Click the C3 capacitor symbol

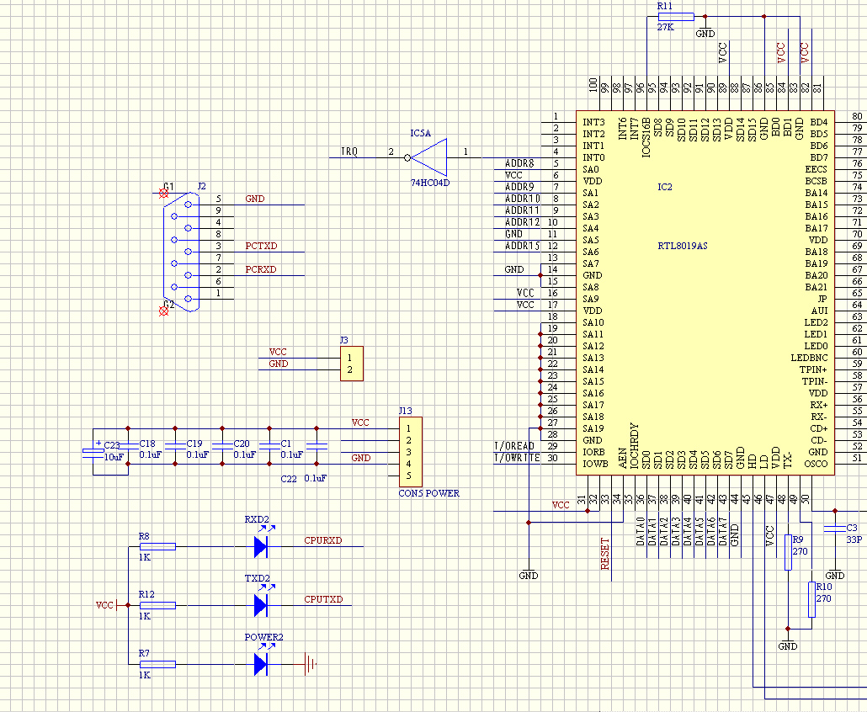(835, 529)
